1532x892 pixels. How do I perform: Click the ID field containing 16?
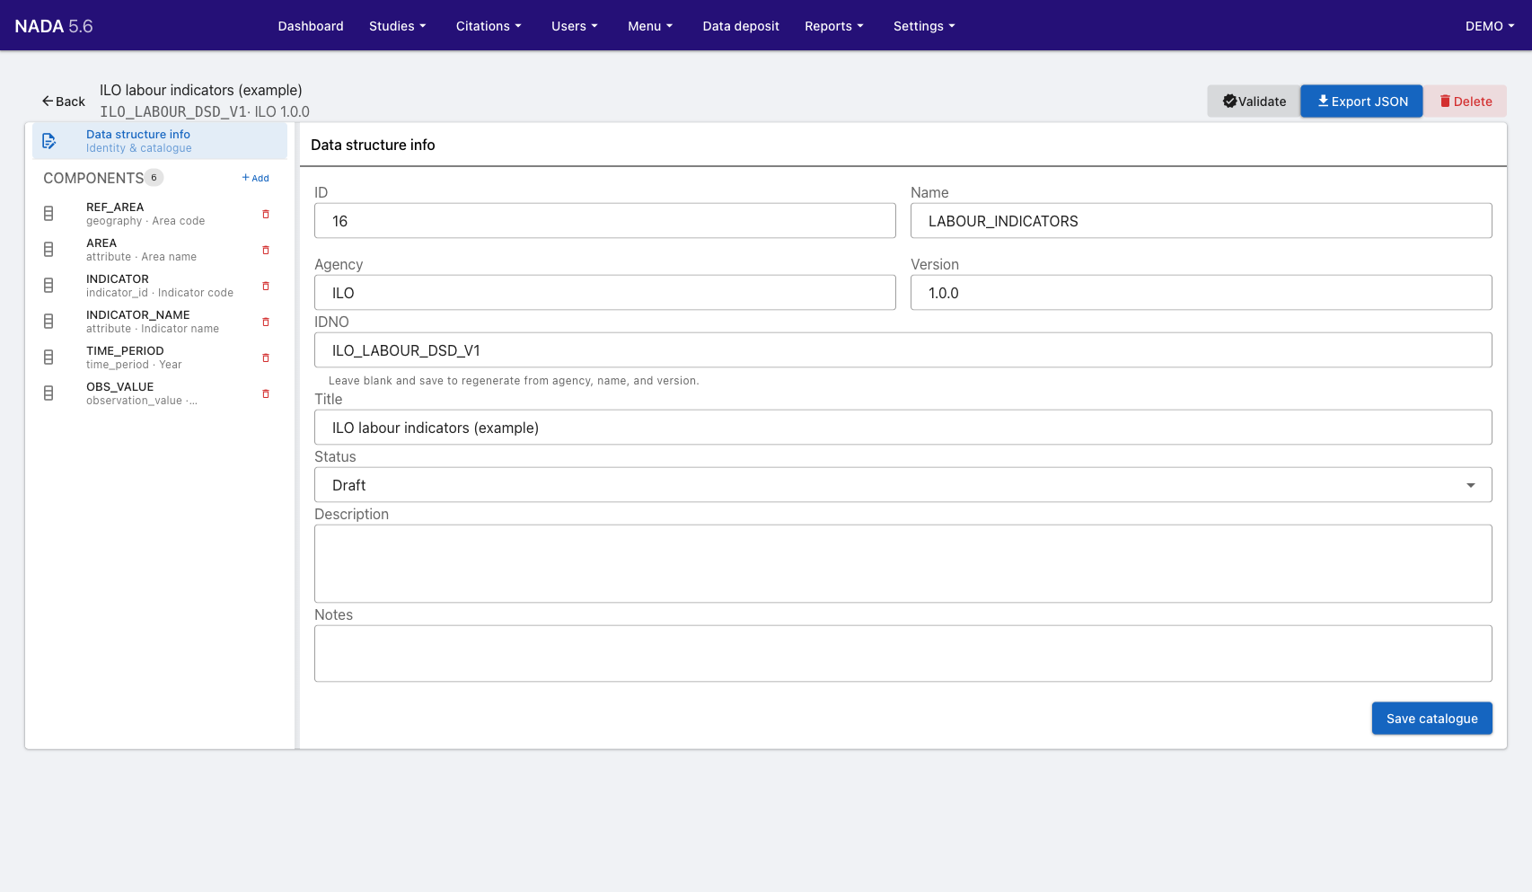[x=605, y=221]
